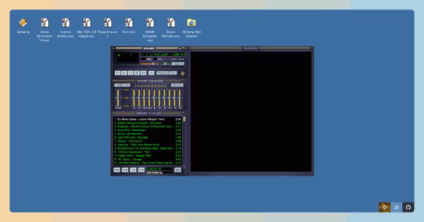This screenshot has width=424, height=222.
Task: Select track 1 DJ Mike Llama in playlist
Action: [x=148, y=119]
